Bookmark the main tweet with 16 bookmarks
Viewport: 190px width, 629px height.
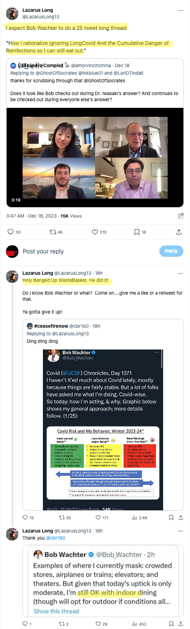140,232
